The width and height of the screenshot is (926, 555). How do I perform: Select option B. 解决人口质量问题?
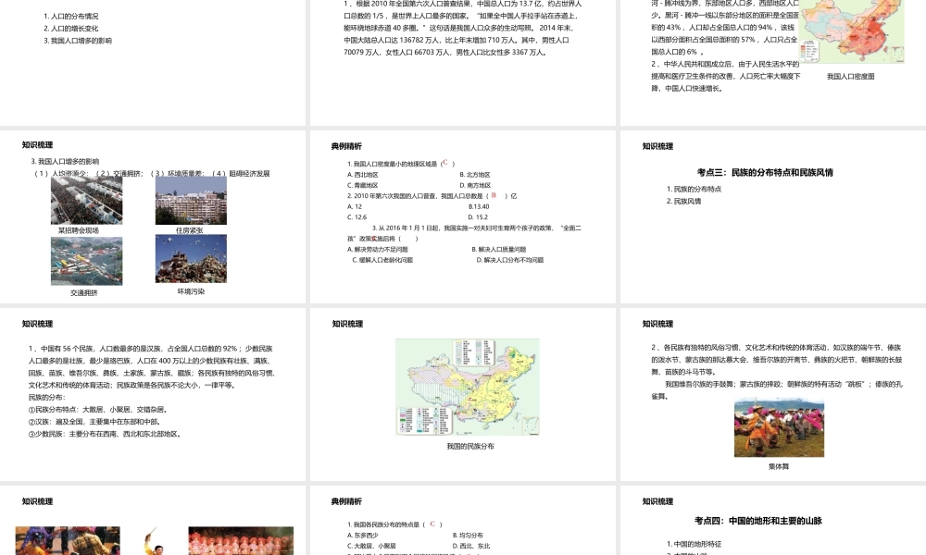point(498,250)
